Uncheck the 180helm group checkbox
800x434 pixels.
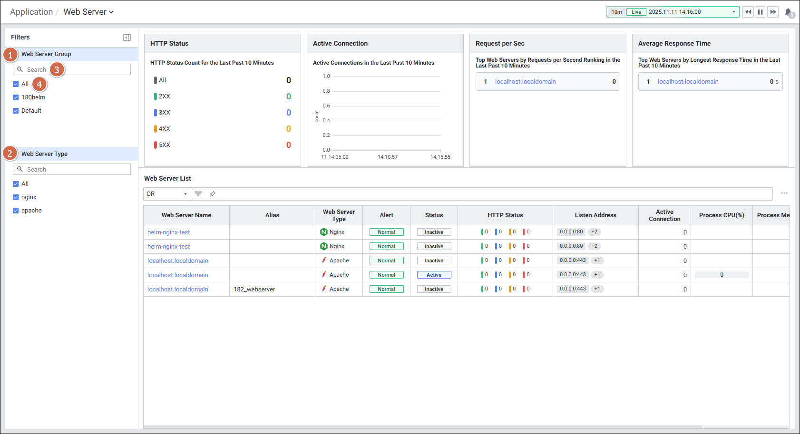point(16,97)
